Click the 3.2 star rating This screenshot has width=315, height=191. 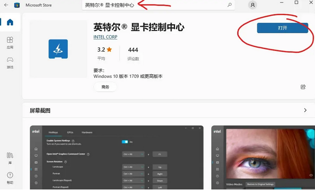click(x=104, y=50)
